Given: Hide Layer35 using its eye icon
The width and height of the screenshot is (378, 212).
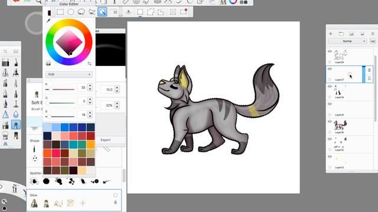Looking at the screenshot, I should 330,104.
